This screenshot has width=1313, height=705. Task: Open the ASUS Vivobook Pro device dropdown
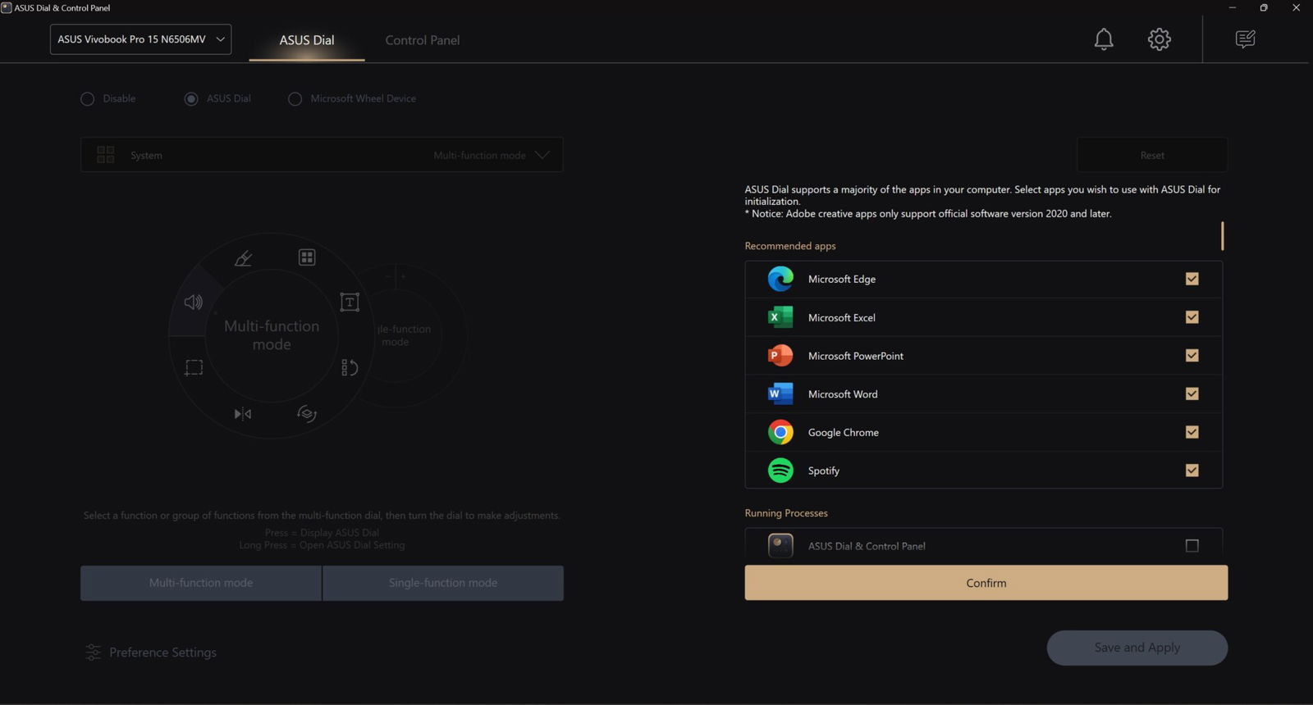[x=140, y=39]
